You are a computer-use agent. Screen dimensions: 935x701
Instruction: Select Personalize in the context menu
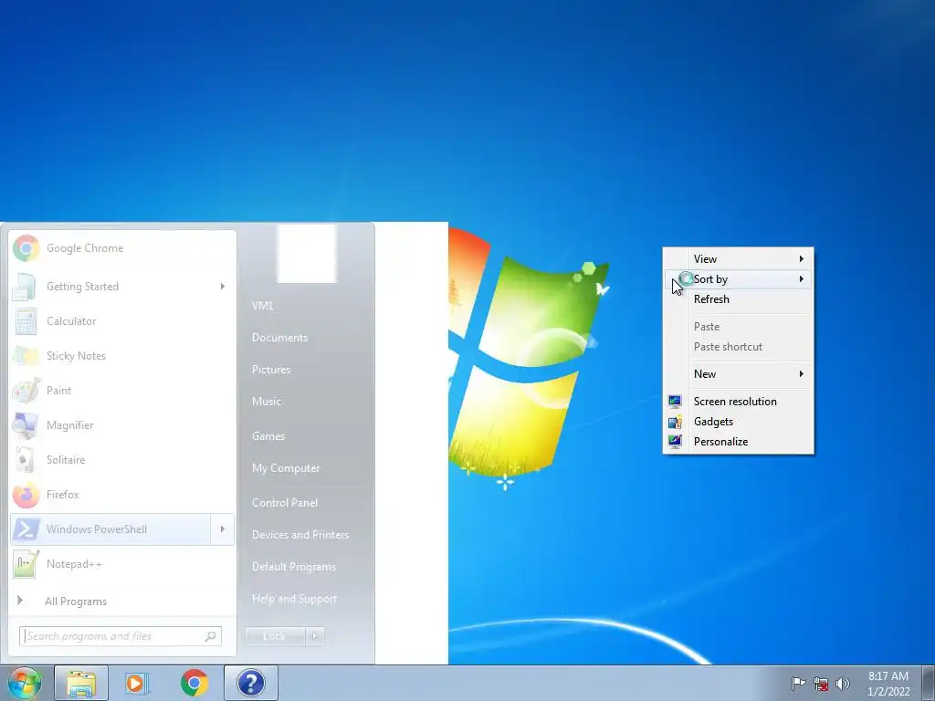click(738, 442)
